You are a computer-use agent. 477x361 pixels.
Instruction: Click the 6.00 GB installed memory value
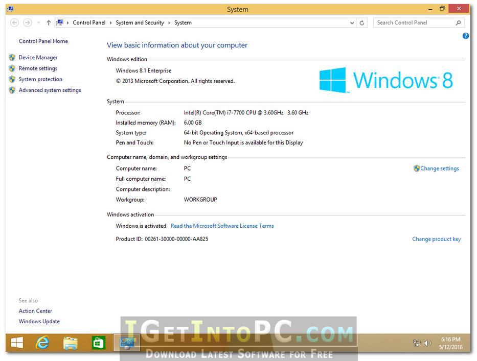pyautogui.click(x=193, y=123)
